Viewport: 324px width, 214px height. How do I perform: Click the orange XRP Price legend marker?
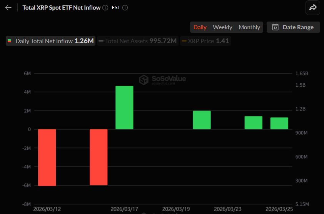pyautogui.click(x=184, y=41)
